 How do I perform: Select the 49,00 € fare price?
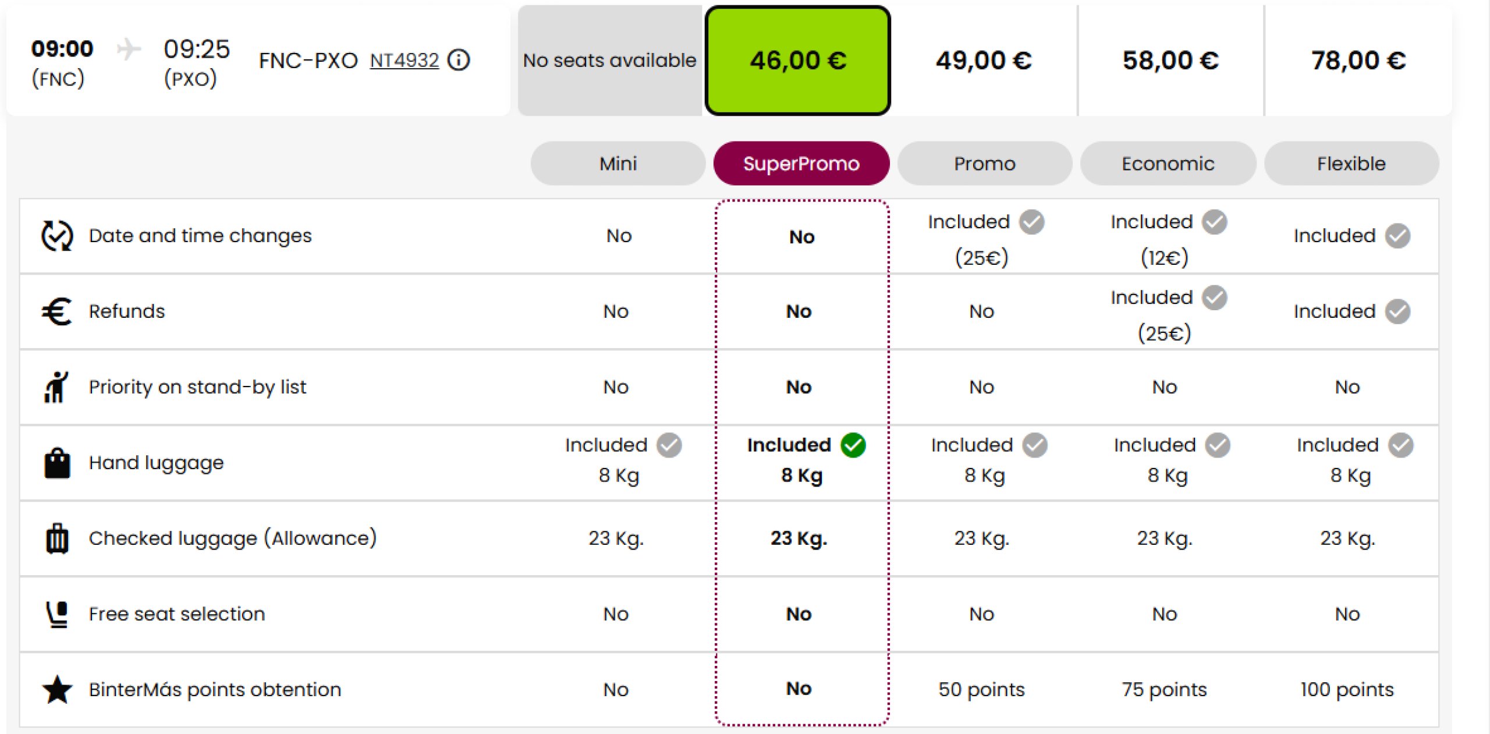pyautogui.click(x=984, y=61)
